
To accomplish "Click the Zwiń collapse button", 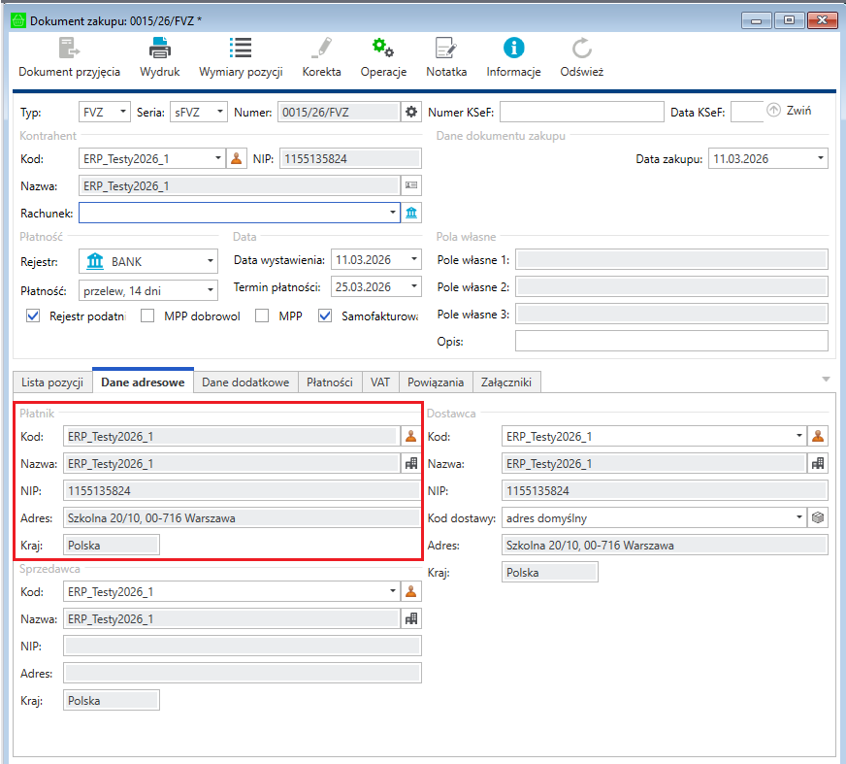I will 789,111.
